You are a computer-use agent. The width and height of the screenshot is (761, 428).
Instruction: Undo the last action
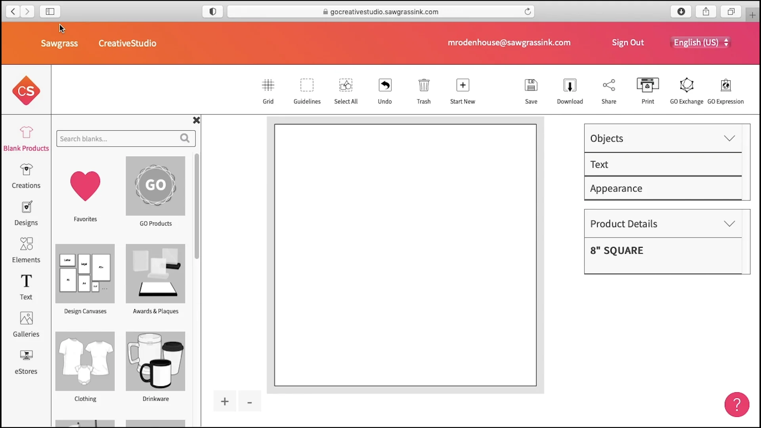coord(384,86)
